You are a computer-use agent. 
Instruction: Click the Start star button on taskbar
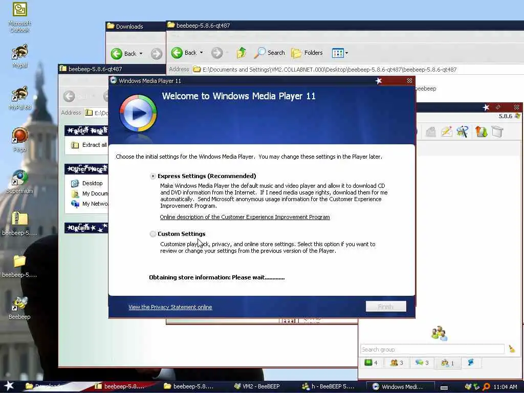(x=9, y=386)
